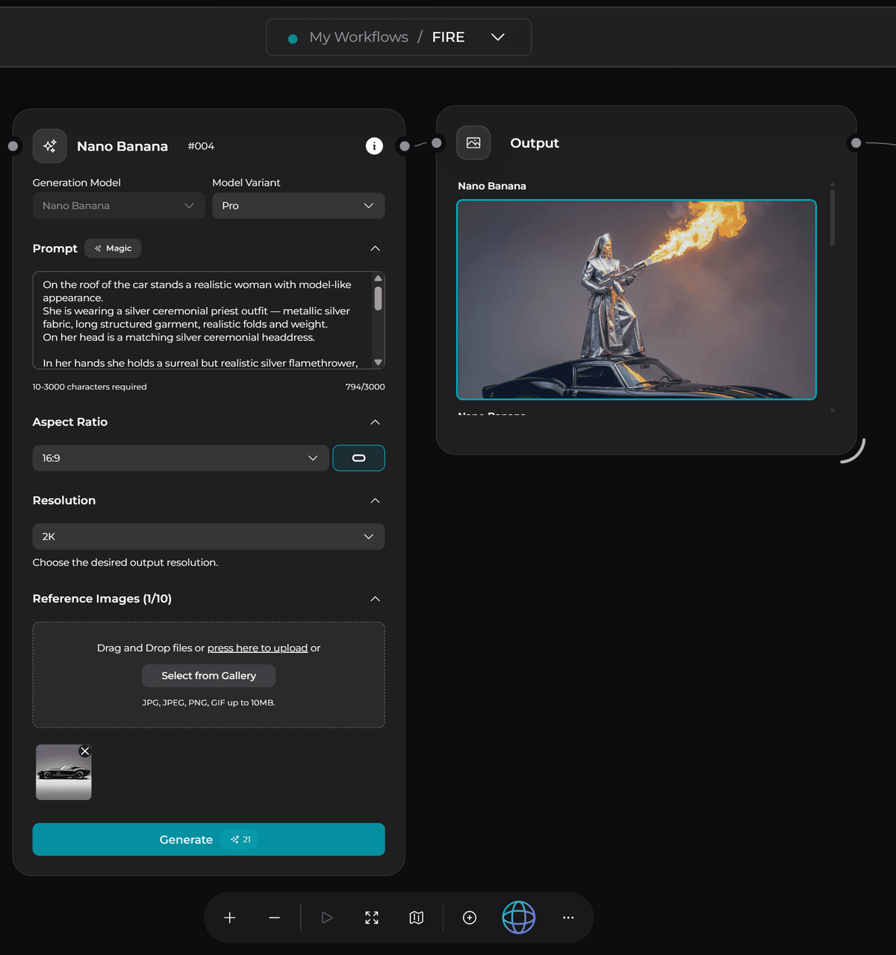Open the 16:9 aspect ratio dropdown
Viewport: 896px width, 955px height.
point(180,457)
